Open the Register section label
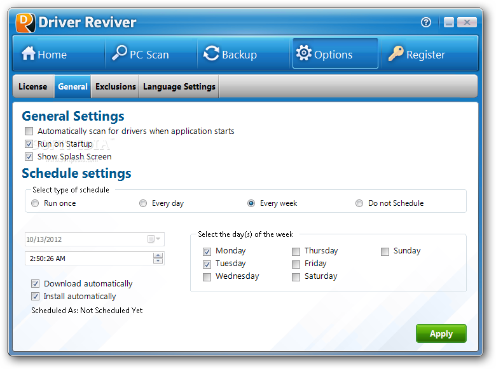The height and width of the screenshot is (369, 496). coord(425,55)
